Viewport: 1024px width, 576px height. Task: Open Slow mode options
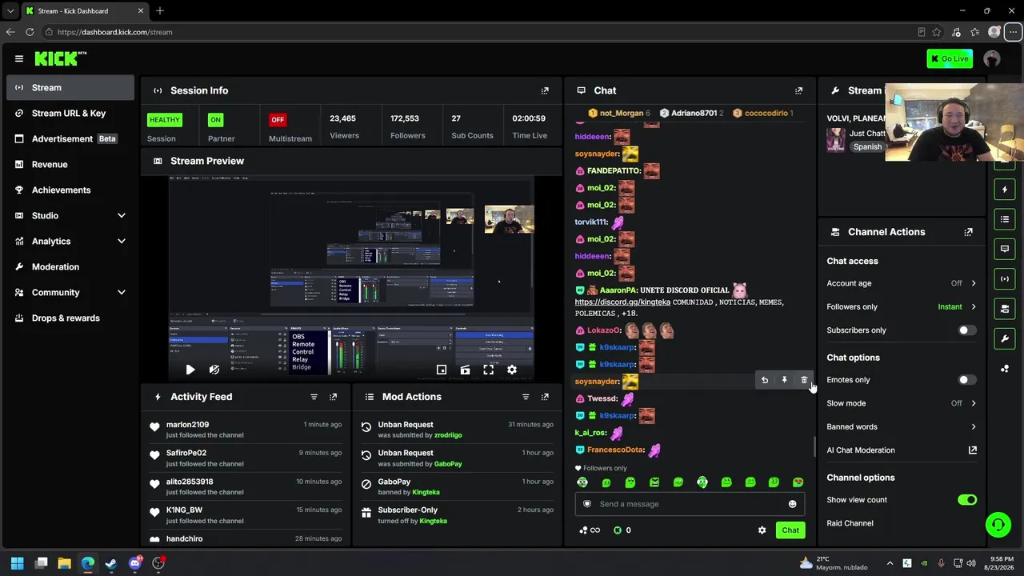902,403
